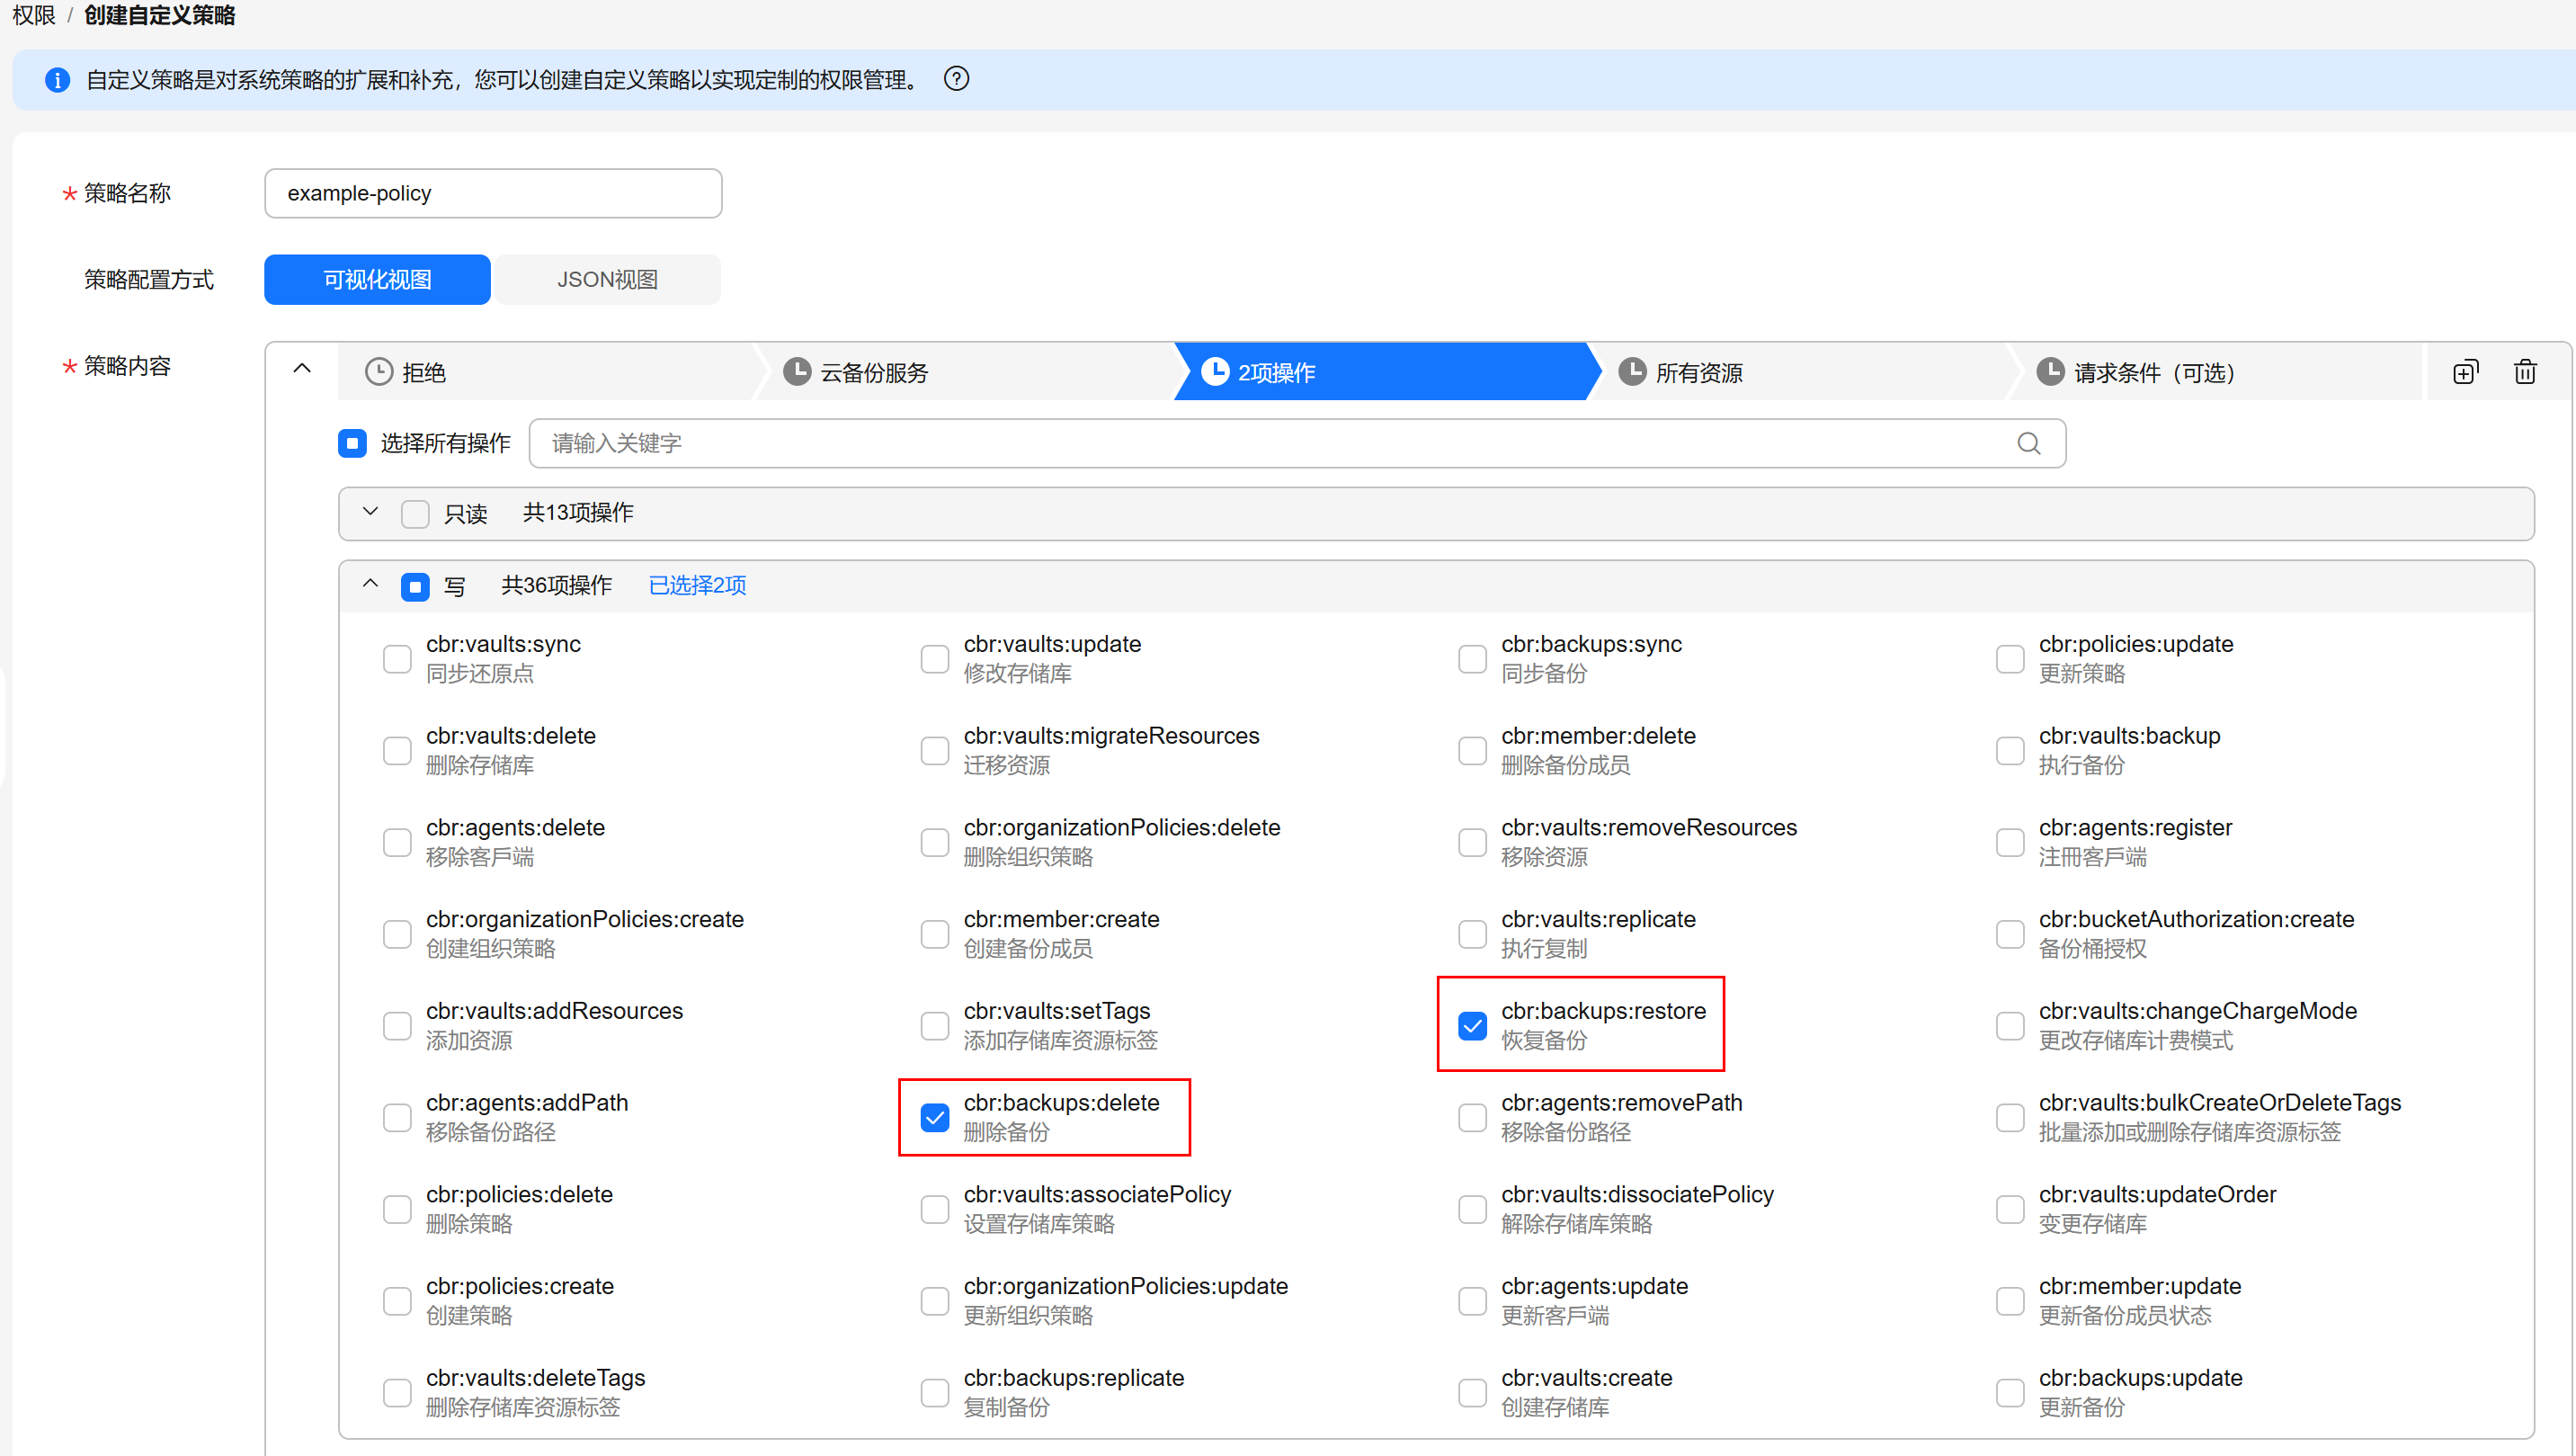Image resolution: width=2576 pixels, height=1456 pixels.
Task: Click the clock icon next to 云备份服务
Action: [796, 372]
